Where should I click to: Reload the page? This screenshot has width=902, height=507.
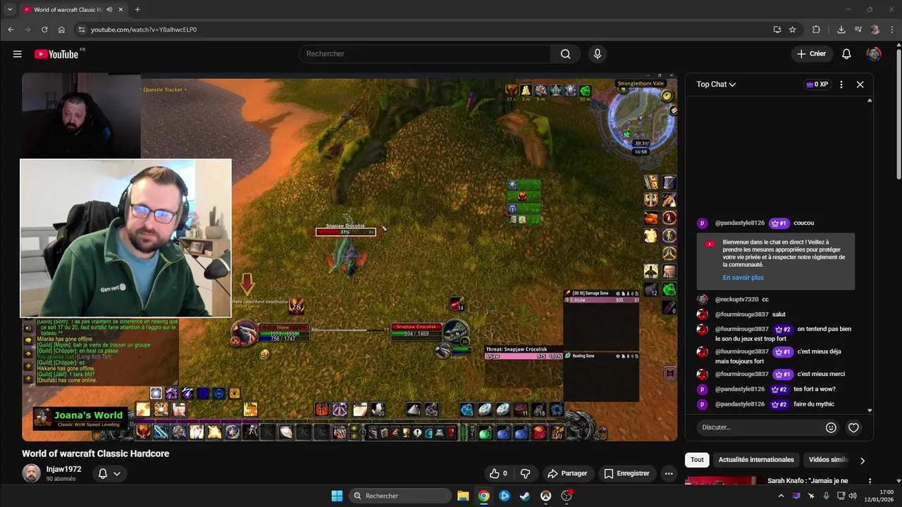coord(44,30)
